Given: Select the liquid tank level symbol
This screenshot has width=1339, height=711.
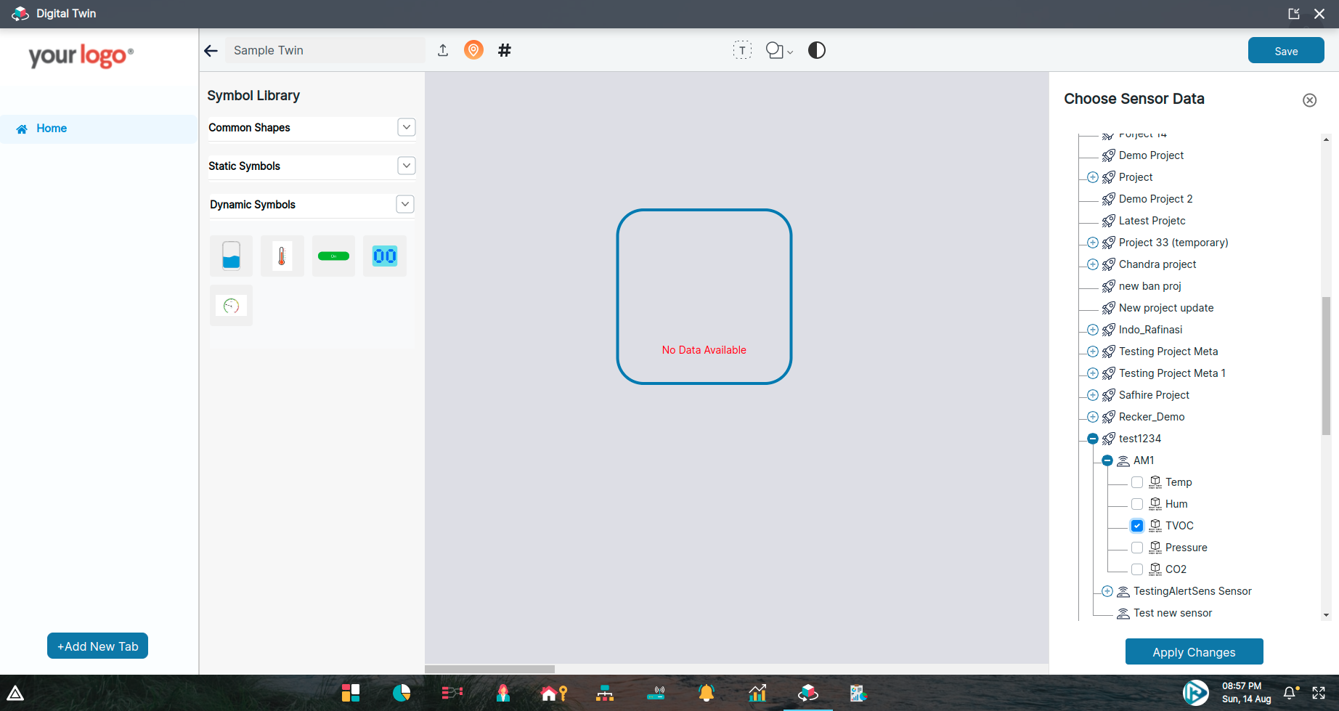Looking at the screenshot, I should [230, 256].
